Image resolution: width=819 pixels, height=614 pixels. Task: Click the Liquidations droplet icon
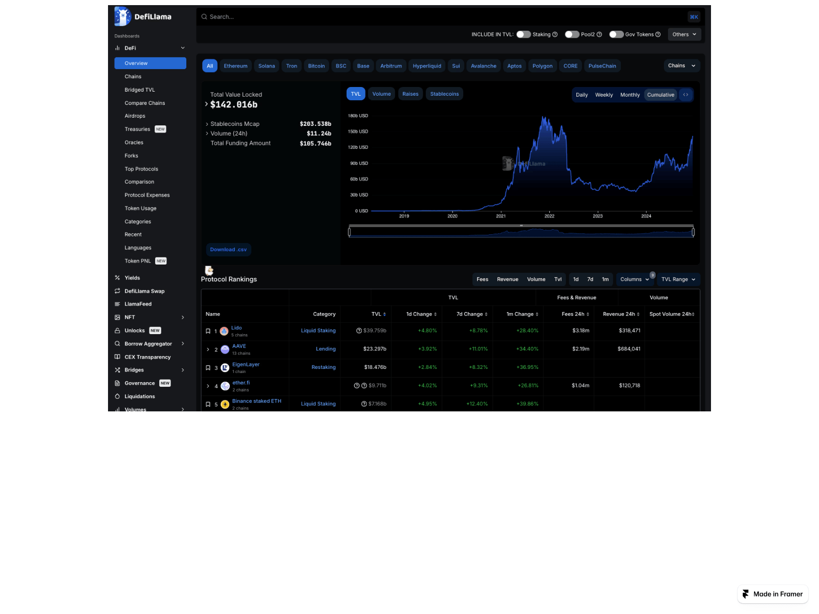(x=117, y=397)
